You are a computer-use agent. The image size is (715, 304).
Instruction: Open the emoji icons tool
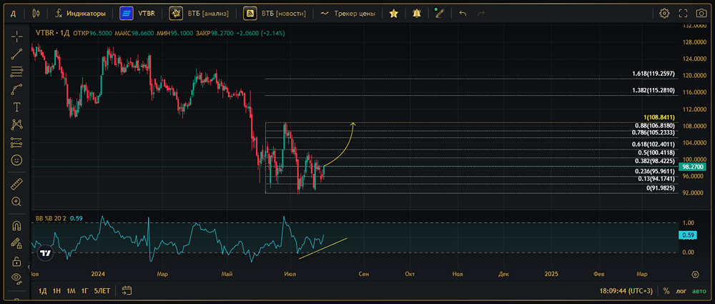pos(17,160)
